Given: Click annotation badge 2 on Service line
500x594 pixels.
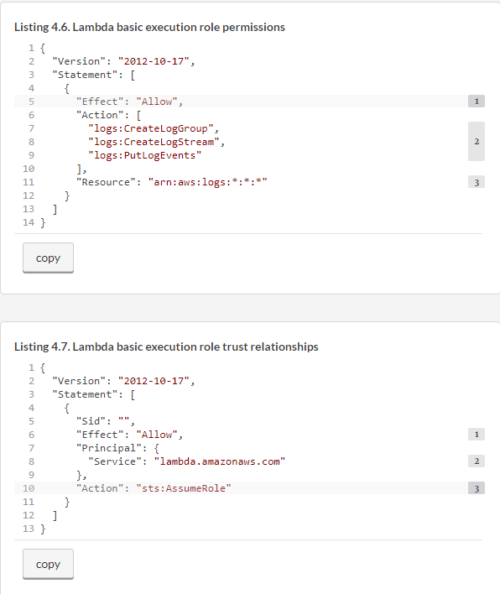Looking at the screenshot, I should (477, 461).
